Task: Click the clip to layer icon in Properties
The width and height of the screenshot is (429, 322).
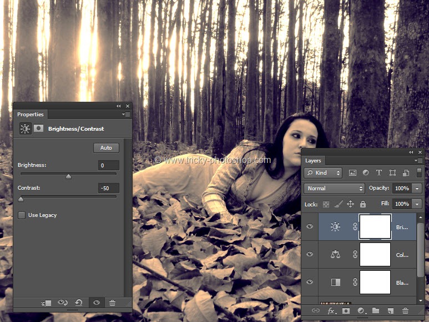Action: pyautogui.click(x=47, y=303)
